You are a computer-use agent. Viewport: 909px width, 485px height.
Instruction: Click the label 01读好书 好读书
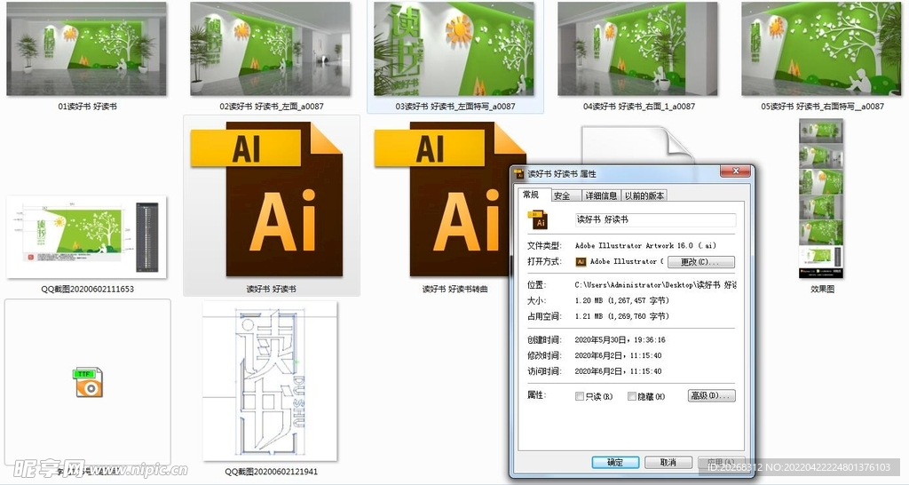point(88,107)
